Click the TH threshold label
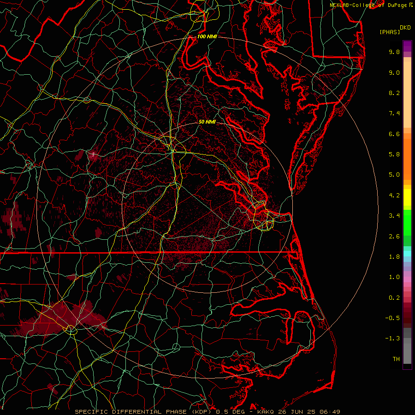Viewport: 415px width, 415px height. 396,359
